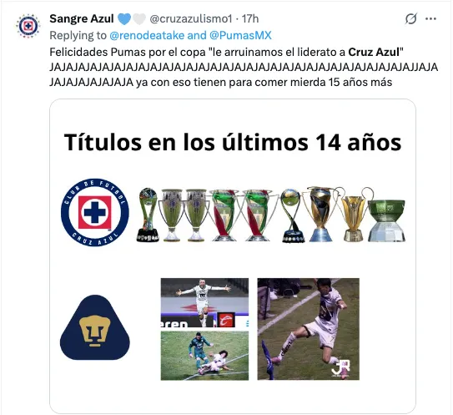The image size is (453, 415).
Task: Click the Grok explain post icon
Action: [410, 19]
